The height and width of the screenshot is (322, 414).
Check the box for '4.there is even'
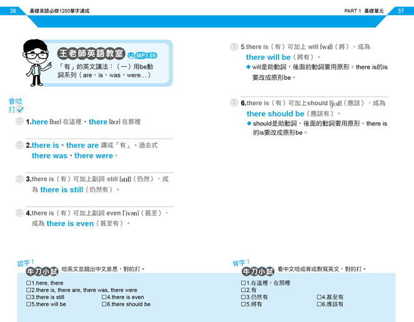(104, 297)
